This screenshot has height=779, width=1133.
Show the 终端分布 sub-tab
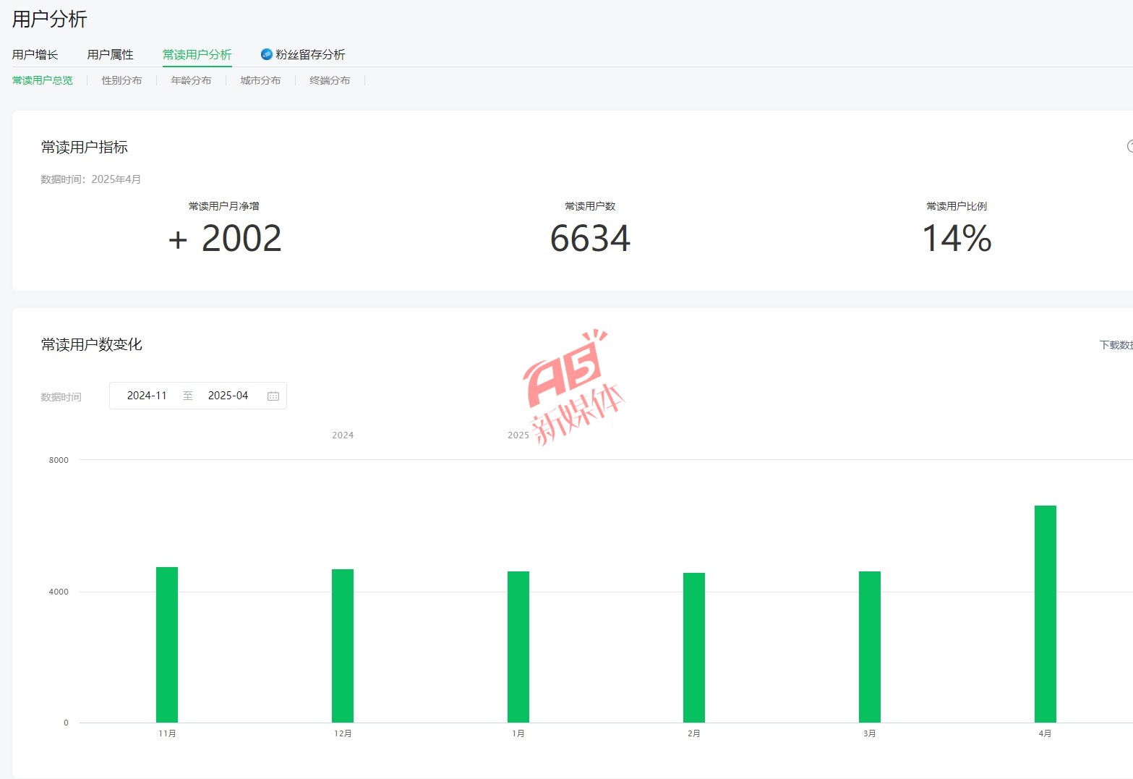[330, 80]
